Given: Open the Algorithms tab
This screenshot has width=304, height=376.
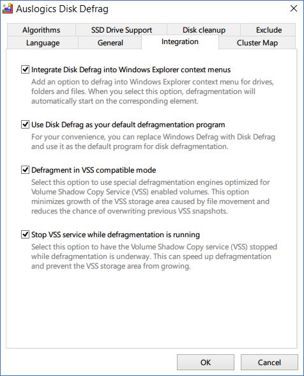Looking at the screenshot, I should [x=42, y=30].
